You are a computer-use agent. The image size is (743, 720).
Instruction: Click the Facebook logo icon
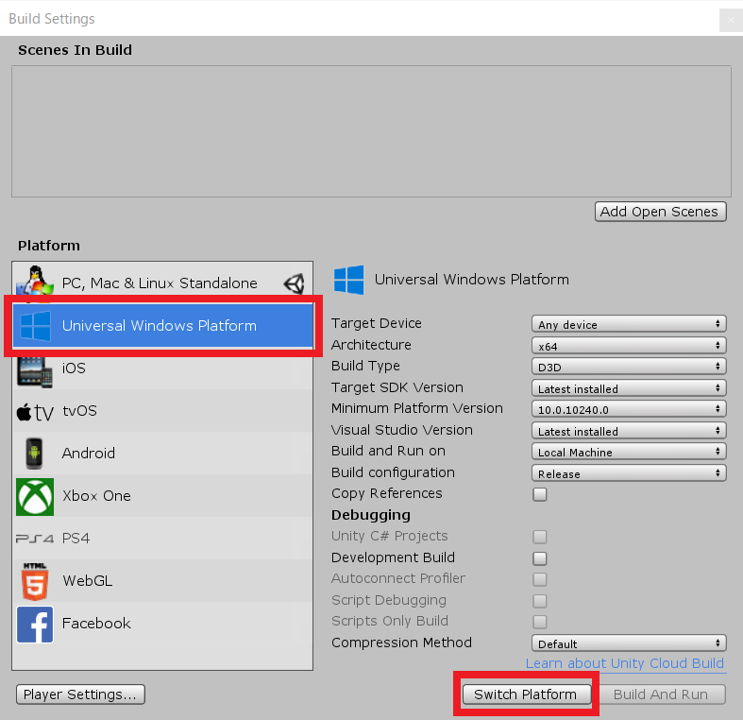click(x=35, y=625)
